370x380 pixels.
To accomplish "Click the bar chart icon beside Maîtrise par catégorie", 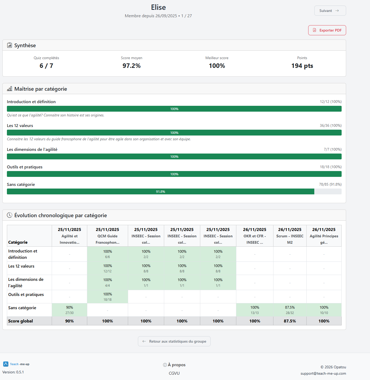I will tap(9, 89).
